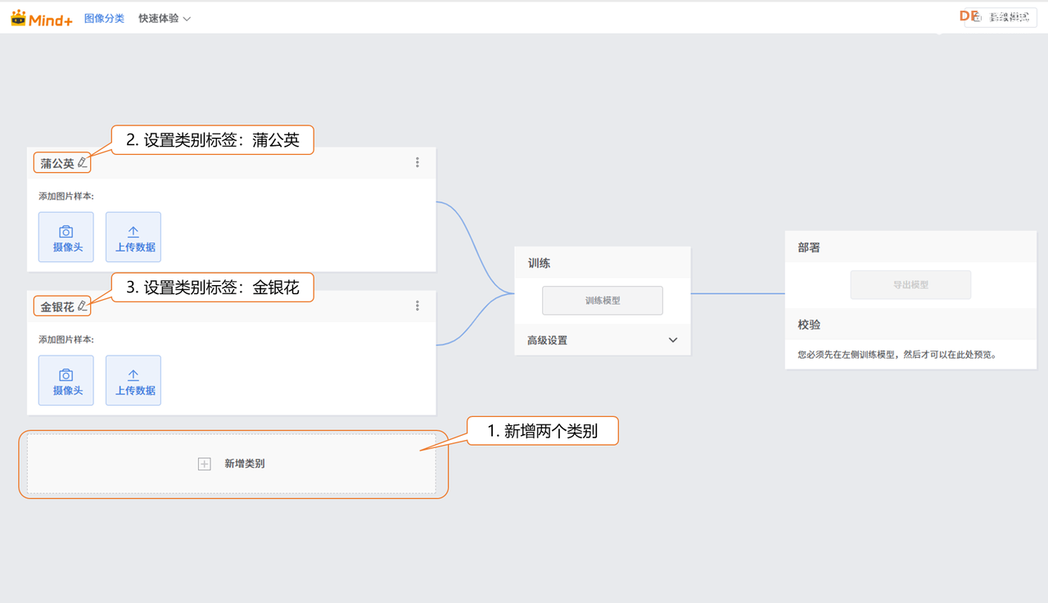Open the 金银花 class three-dot menu
This screenshot has width=1048, height=603.
pyautogui.click(x=418, y=306)
